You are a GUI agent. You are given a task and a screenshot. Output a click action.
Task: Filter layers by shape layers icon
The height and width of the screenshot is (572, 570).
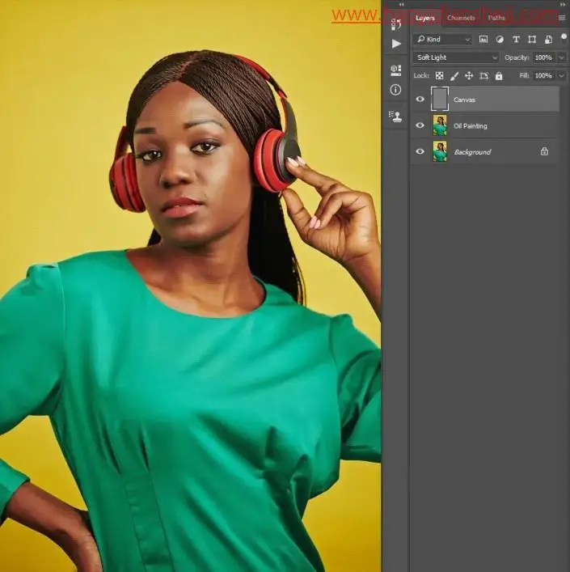(x=532, y=40)
